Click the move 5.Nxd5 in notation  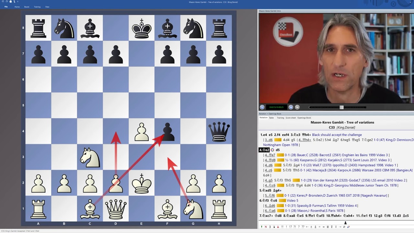pyautogui.click(x=265, y=191)
